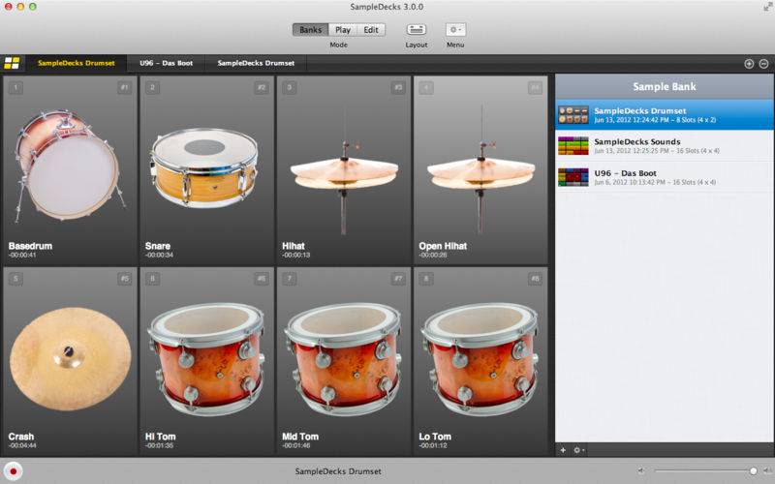Select the third tab, SampleDecks Drumset
Viewport: 775px width, 484px height.
click(256, 63)
